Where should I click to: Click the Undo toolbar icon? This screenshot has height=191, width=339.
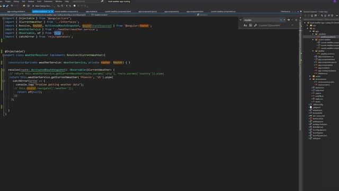tap(12, 6)
